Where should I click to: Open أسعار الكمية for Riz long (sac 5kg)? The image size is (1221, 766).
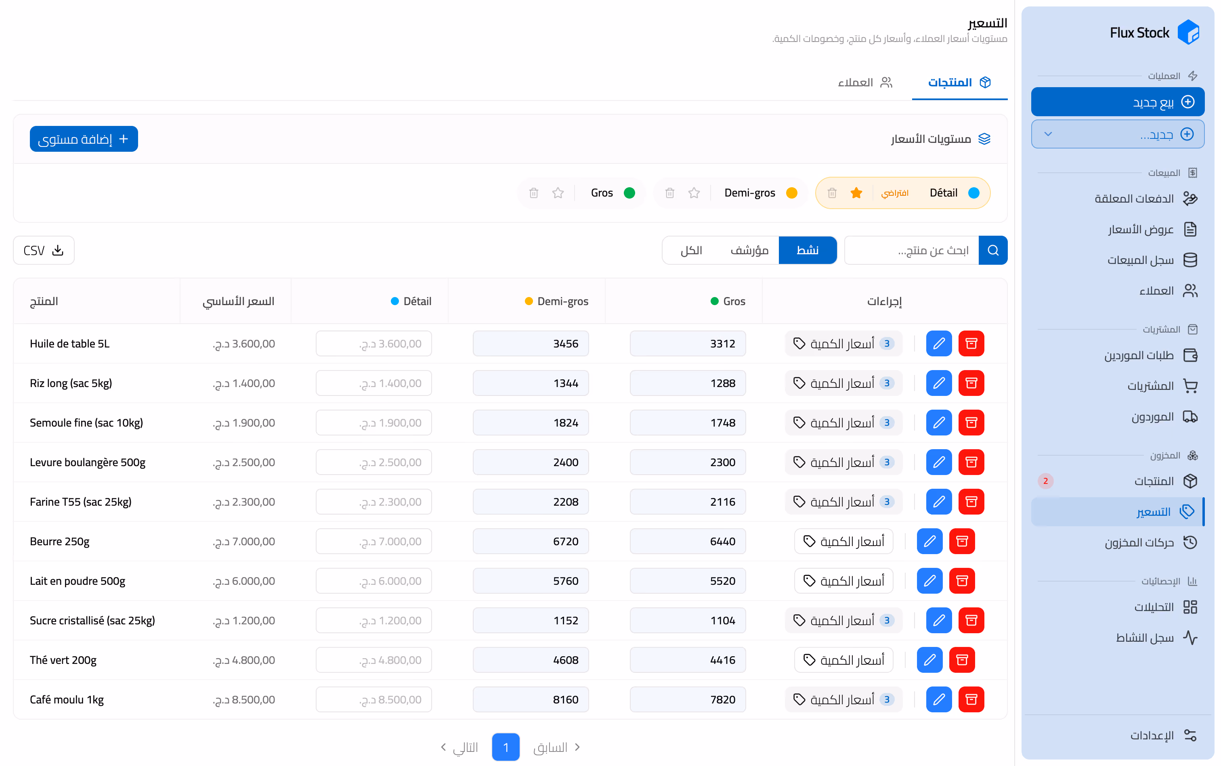[x=843, y=383]
